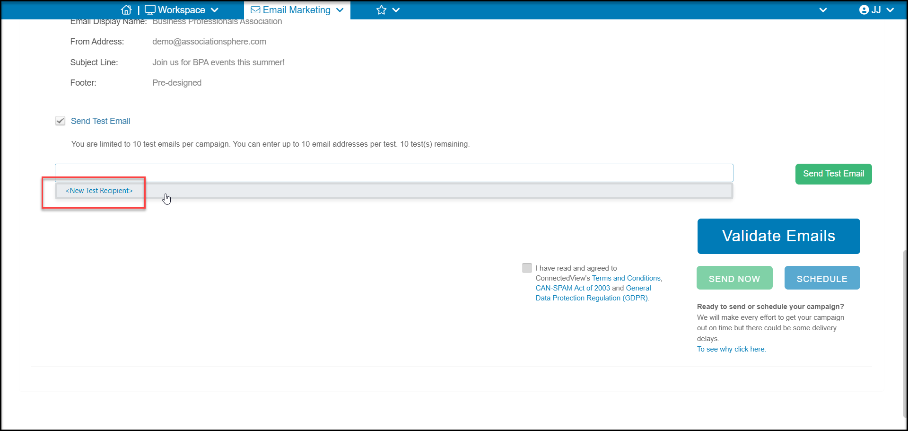The height and width of the screenshot is (431, 908).
Task: Click the Validate Emails button
Action: [778, 236]
